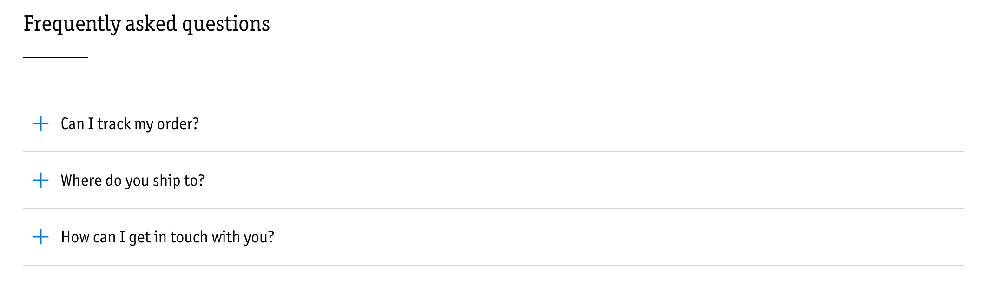The height and width of the screenshot is (286, 990).
Task: Expand the "How can I get in touch with you?" question
Action: tap(167, 237)
